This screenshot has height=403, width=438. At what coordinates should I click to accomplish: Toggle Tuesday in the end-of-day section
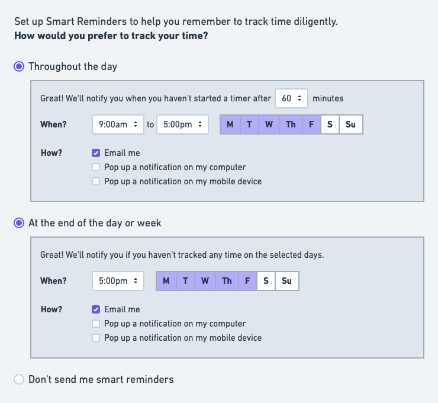coord(185,281)
